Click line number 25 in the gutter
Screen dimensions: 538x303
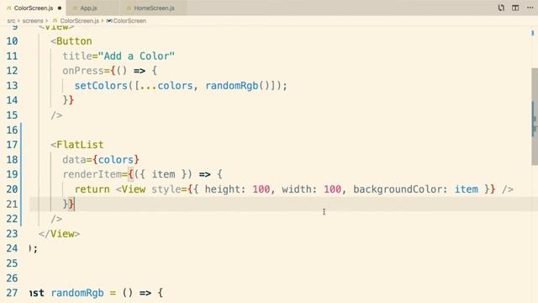(x=12, y=263)
